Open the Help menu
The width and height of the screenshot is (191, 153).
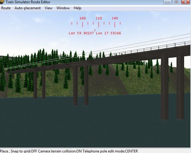(x=77, y=8)
